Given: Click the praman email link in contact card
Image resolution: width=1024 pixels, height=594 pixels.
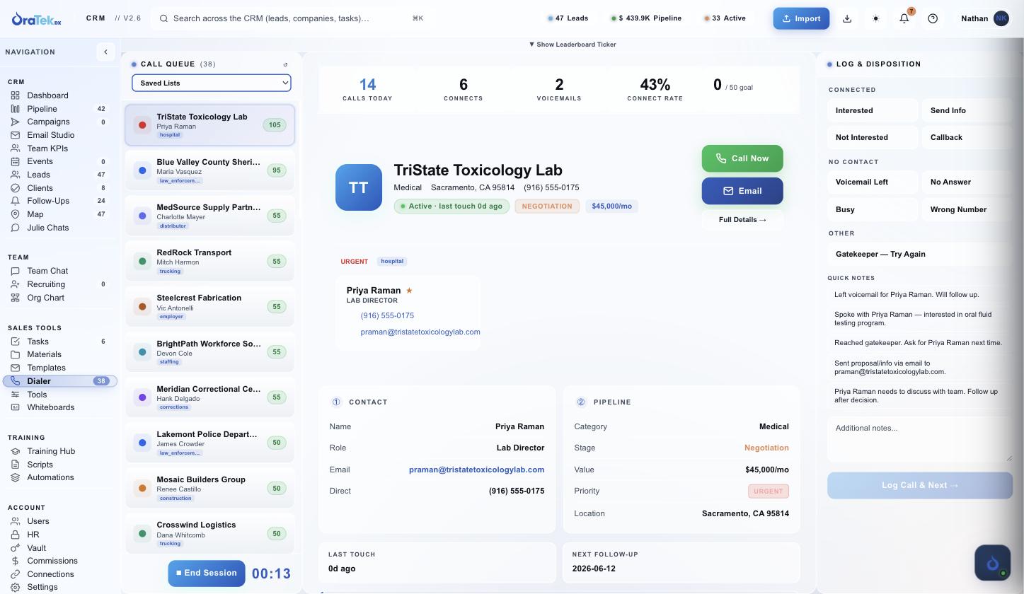Looking at the screenshot, I should pos(420,332).
